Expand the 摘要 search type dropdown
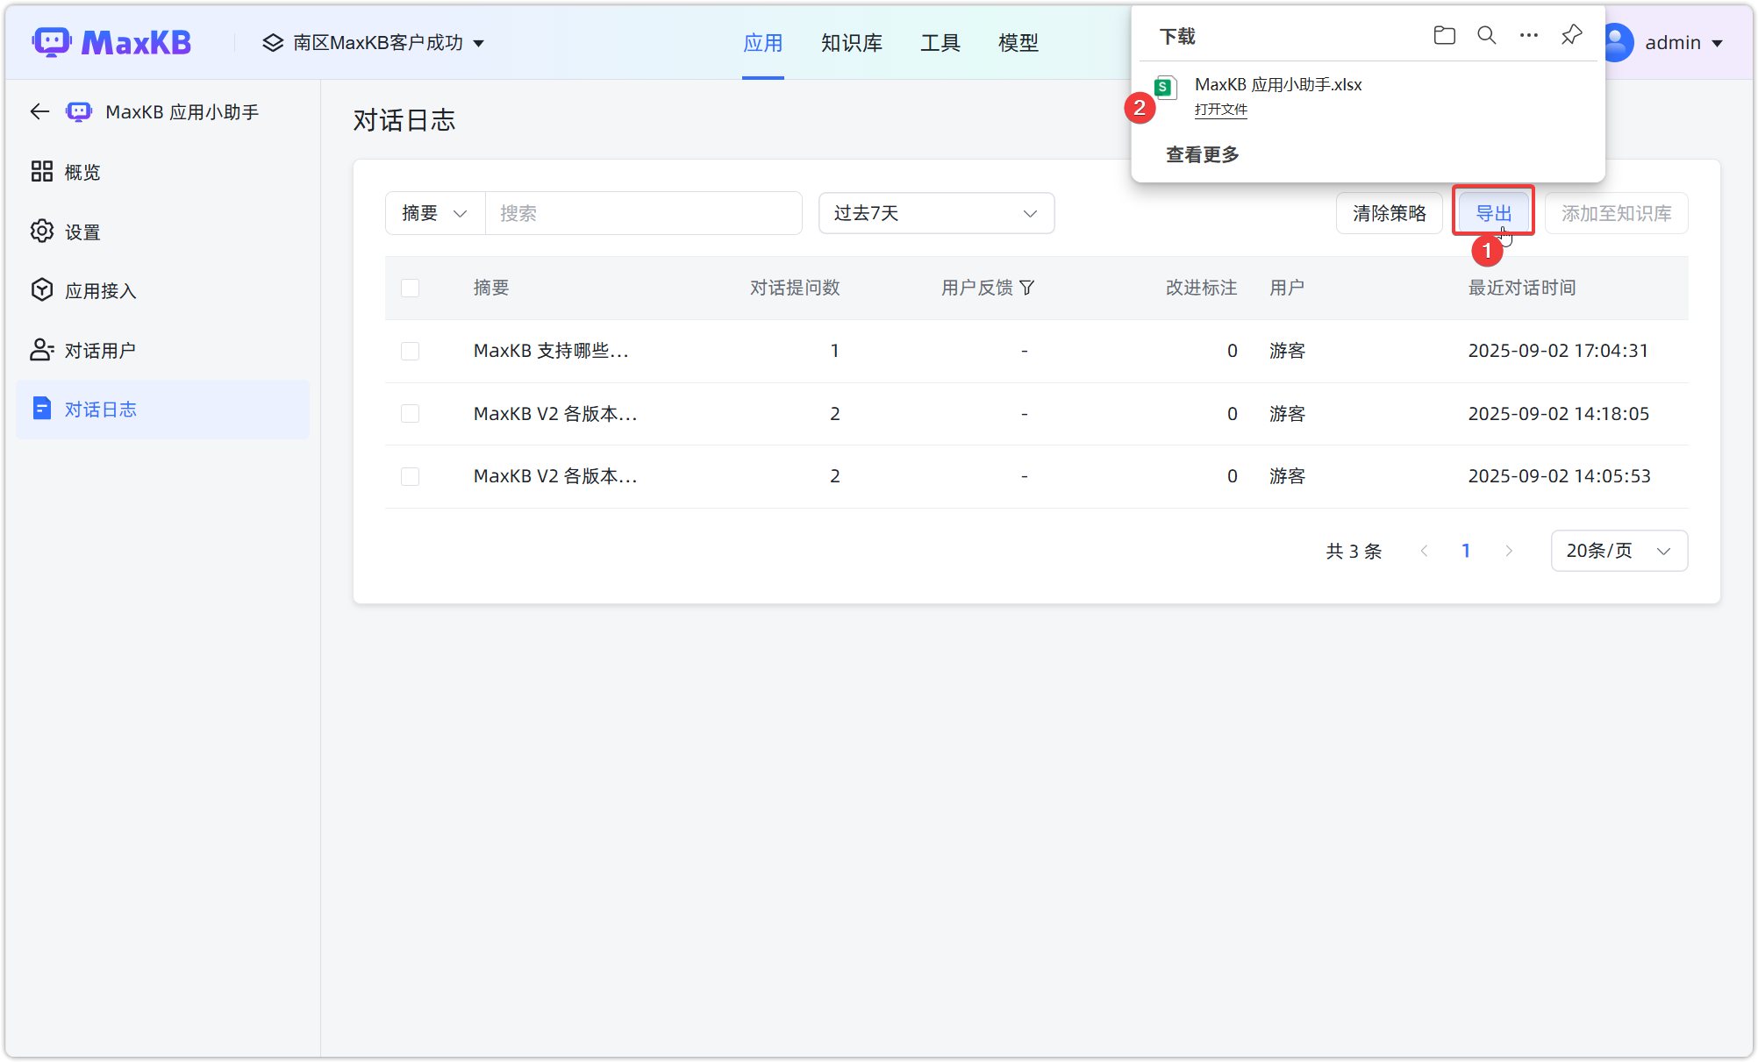The image size is (1758, 1062). coord(435,213)
